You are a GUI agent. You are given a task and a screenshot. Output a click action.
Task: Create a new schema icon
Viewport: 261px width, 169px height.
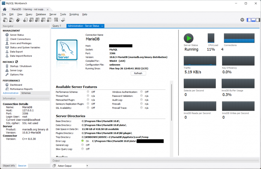pyautogui.click(x=25, y=20)
